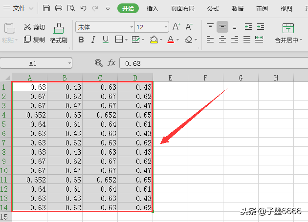Screen dimensions: 308x222
Task: Click the fx insert function icon
Action: [111, 63]
